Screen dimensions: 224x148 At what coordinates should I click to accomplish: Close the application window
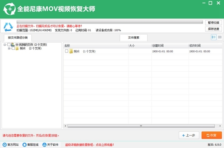(x=218, y=3)
